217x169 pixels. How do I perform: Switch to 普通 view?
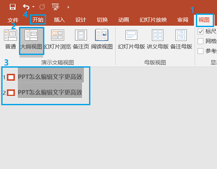pyautogui.click(x=11, y=39)
